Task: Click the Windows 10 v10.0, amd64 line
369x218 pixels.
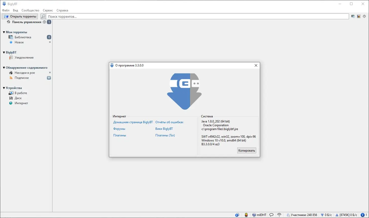Action: tap(224, 140)
